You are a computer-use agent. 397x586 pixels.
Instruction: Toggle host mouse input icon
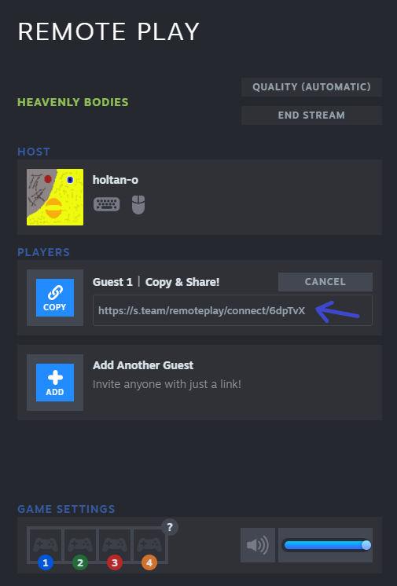138,205
